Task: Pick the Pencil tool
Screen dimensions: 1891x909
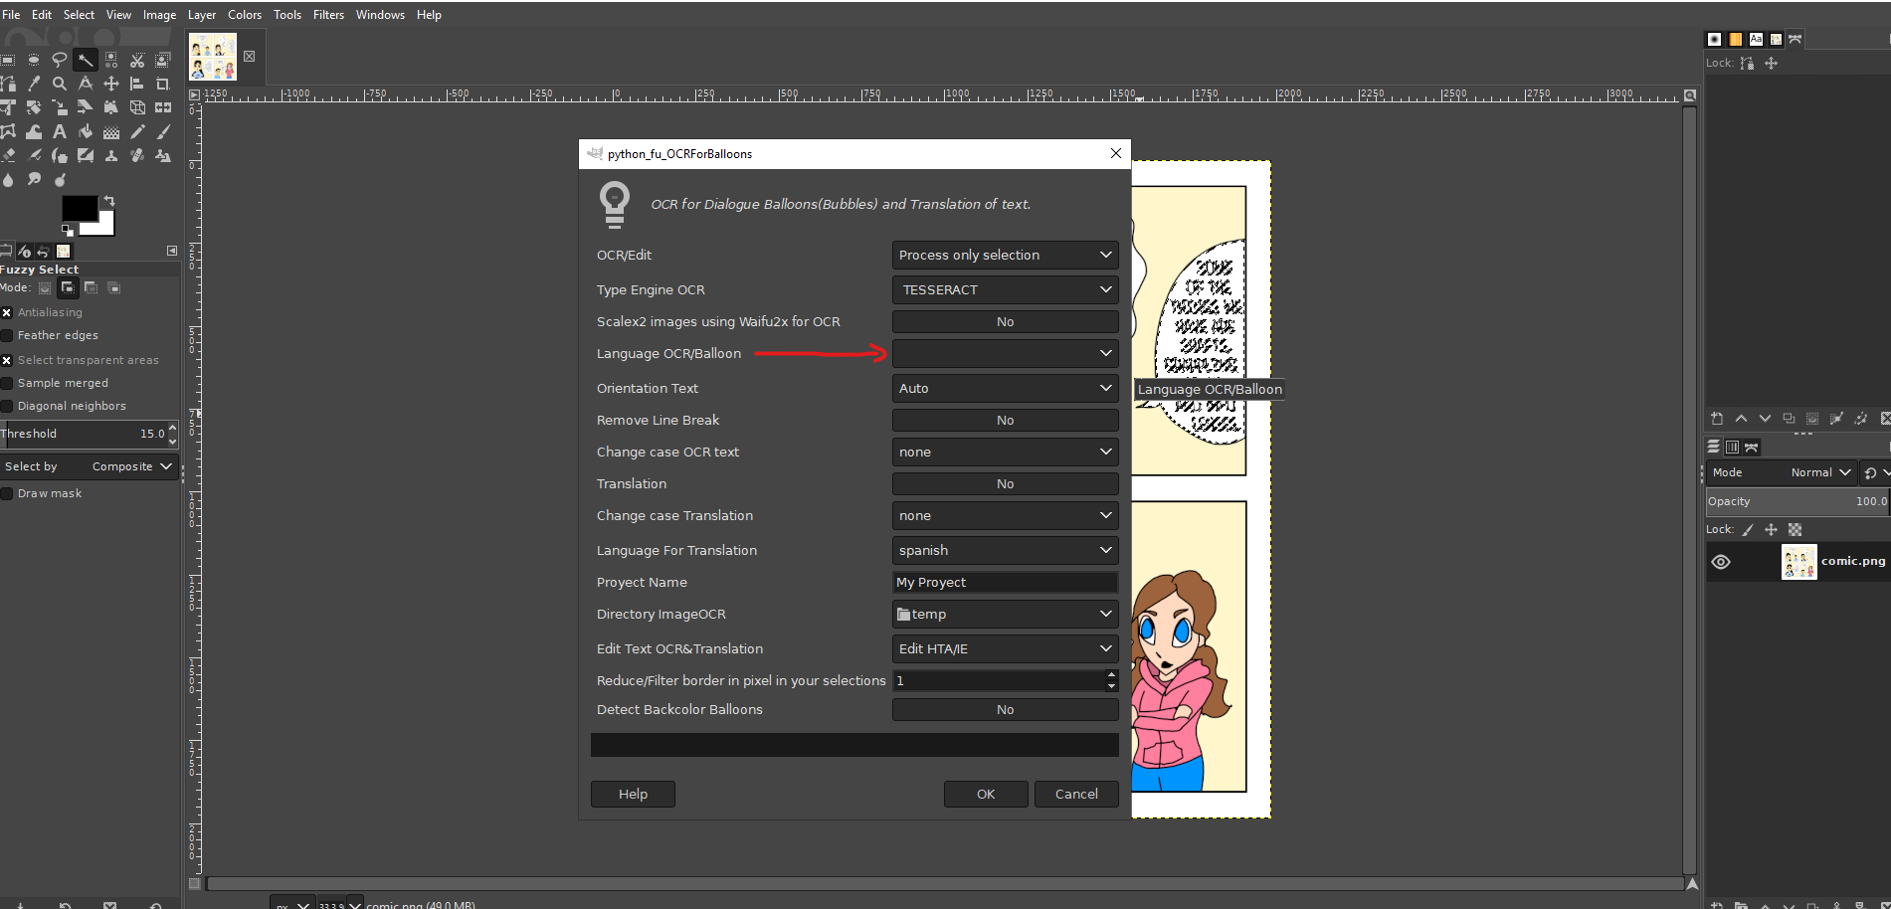Action: point(137,131)
